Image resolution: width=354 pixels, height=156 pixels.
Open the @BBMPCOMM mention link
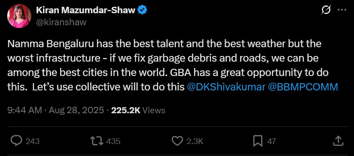coord(302,87)
